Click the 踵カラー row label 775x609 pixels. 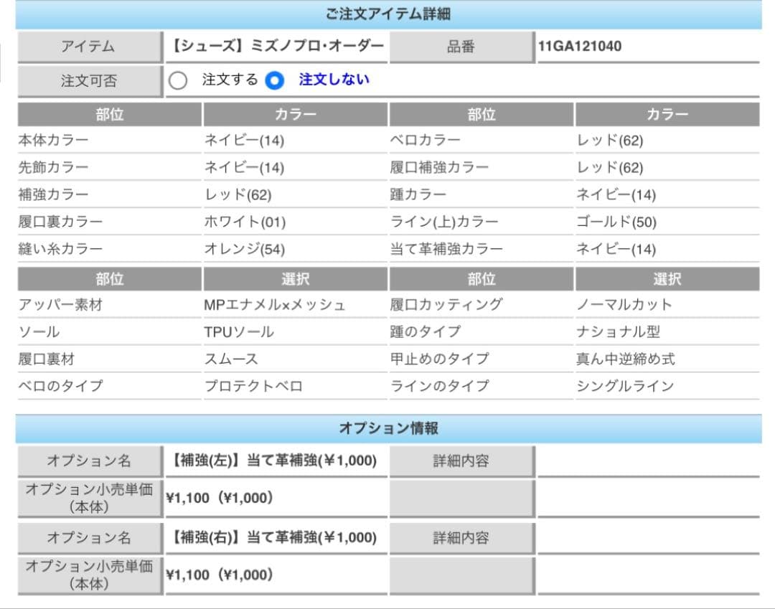(x=418, y=194)
